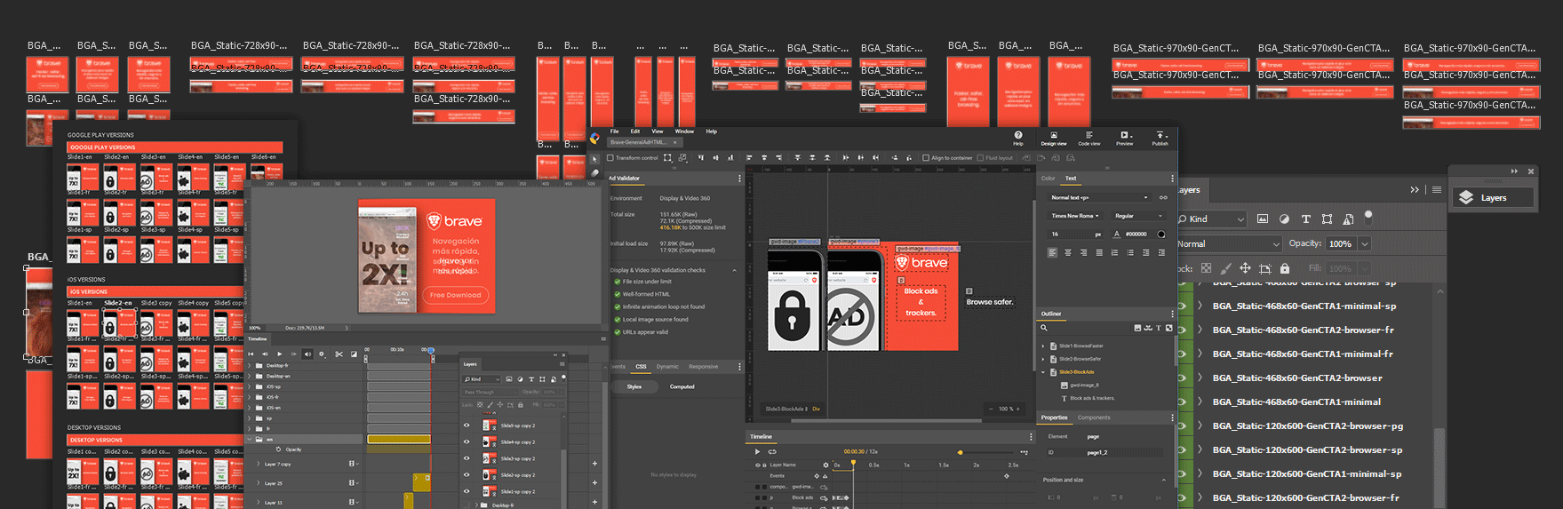Click the collapsed Layers panel button

[x=1494, y=197]
